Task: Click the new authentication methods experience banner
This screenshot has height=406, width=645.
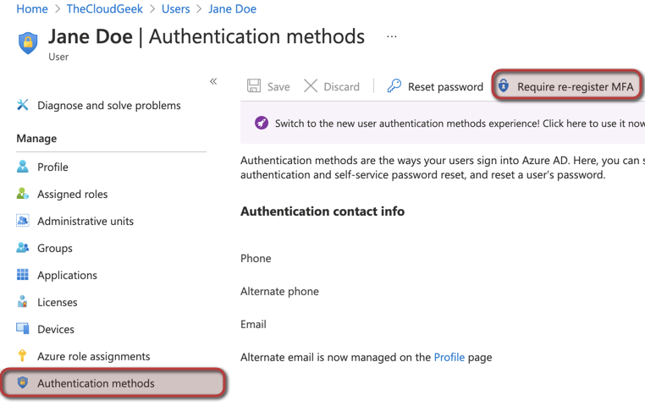Action: tap(457, 123)
